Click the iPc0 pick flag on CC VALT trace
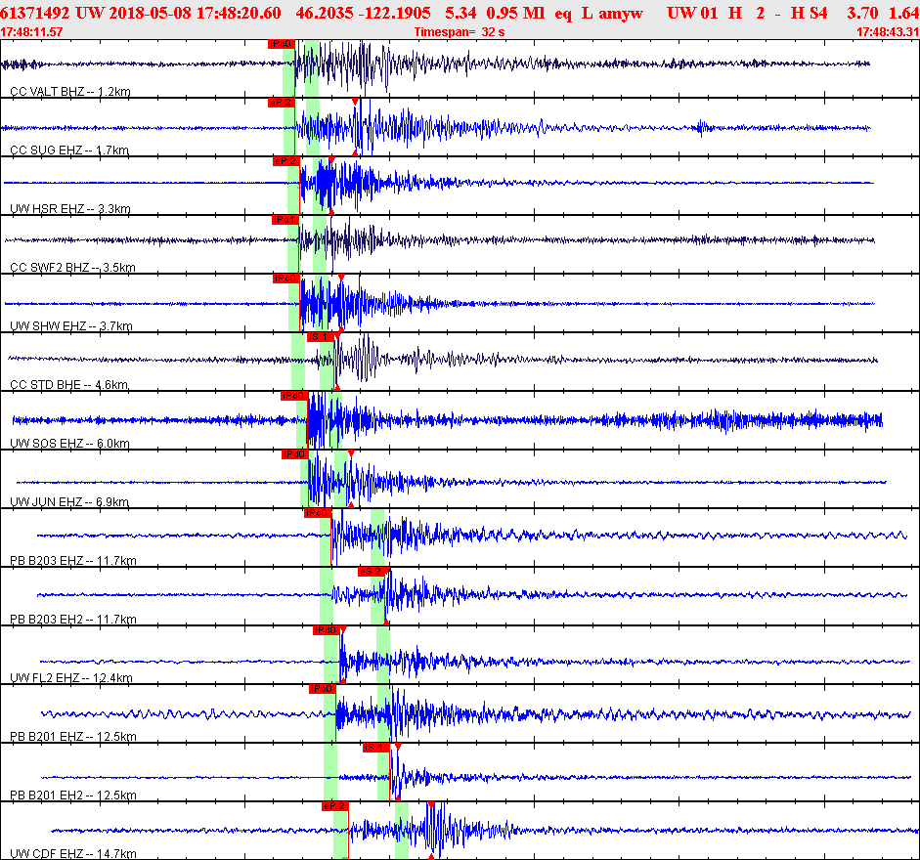The height and width of the screenshot is (860, 920). [282, 44]
